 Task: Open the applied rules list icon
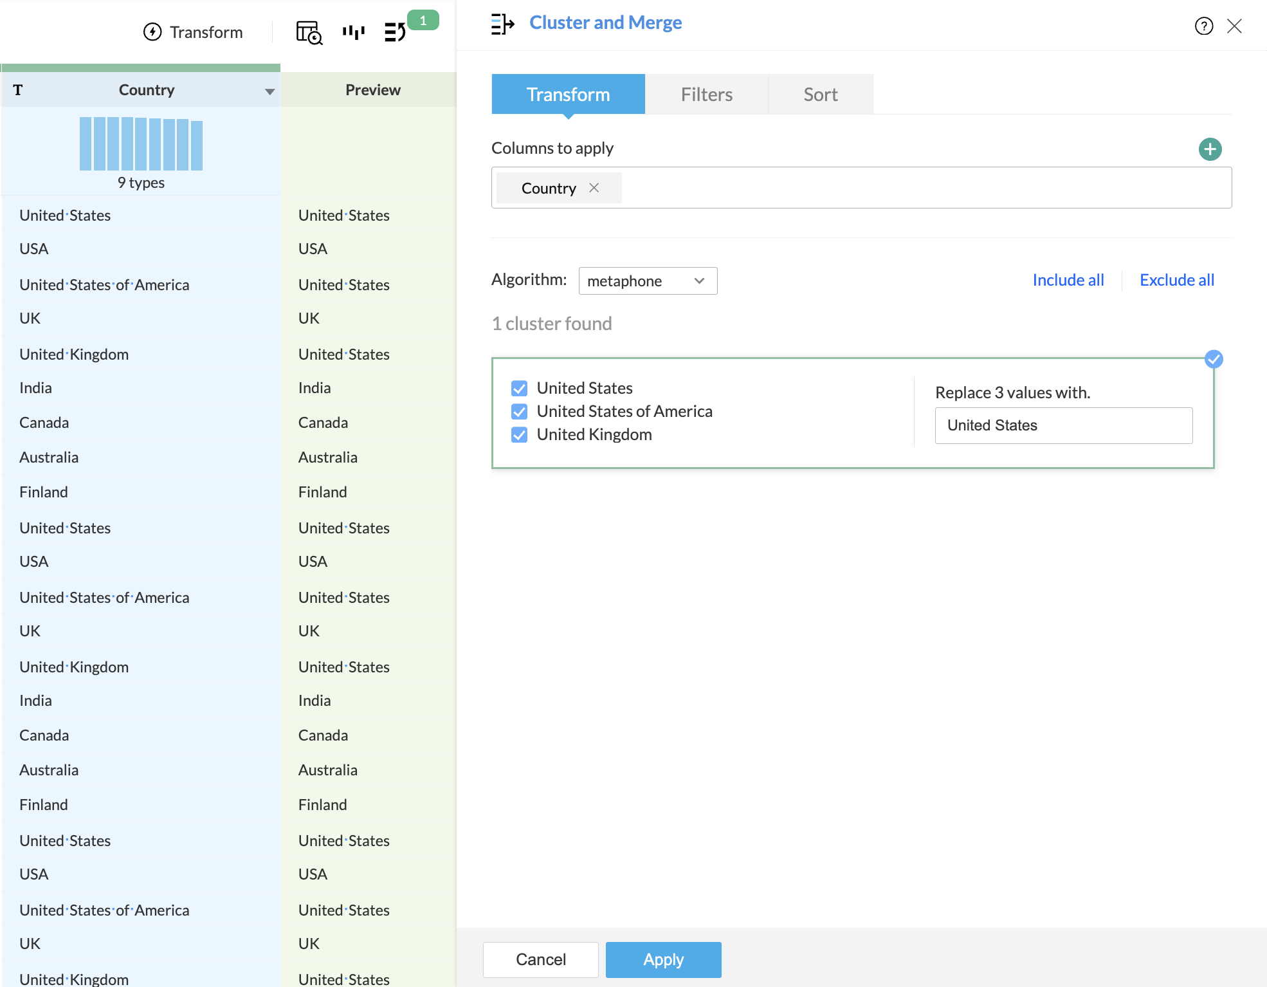click(x=395, y=32)
